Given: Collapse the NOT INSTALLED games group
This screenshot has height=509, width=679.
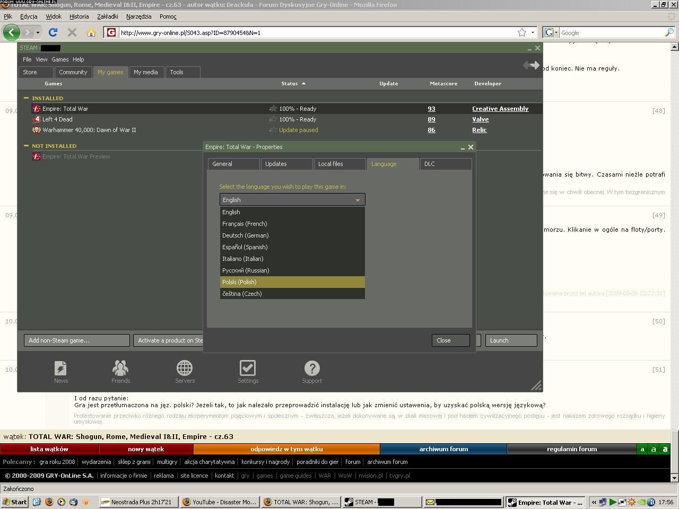Looking at the screenshot, I should (26, 146).
